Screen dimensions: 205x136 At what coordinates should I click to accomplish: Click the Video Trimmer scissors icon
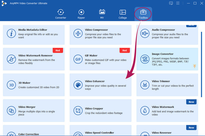pos(145,85)
